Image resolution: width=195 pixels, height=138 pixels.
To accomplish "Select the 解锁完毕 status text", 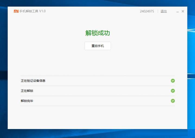I will point(27,101).
